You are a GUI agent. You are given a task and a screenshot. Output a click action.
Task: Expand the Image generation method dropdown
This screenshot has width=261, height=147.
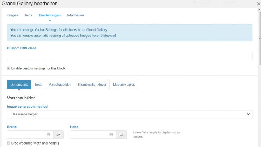pos(129,114)
